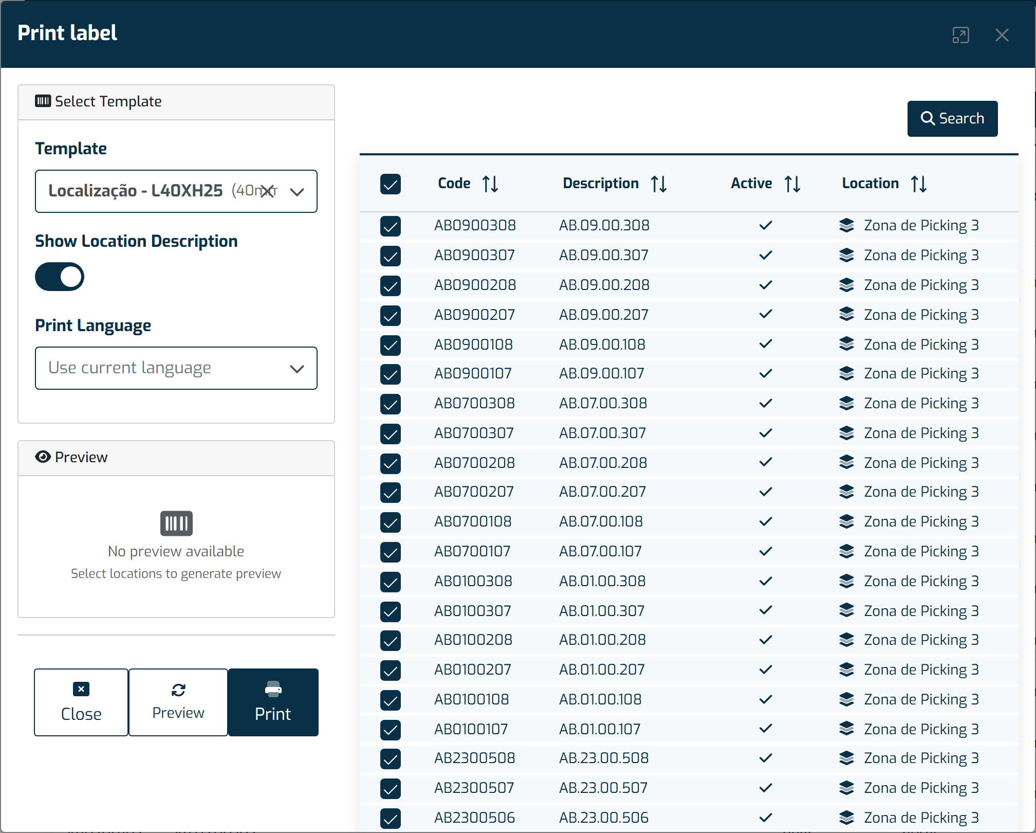Sort by Active column arrows
The width and height of the screenshot is (1036, 833).
pyautogui.click(x=792, y=184)
